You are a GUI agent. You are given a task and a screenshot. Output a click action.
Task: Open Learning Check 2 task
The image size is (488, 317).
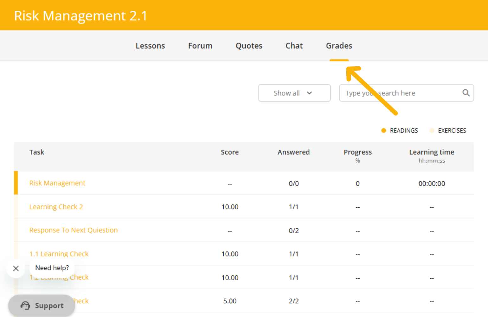pos(56,207)
